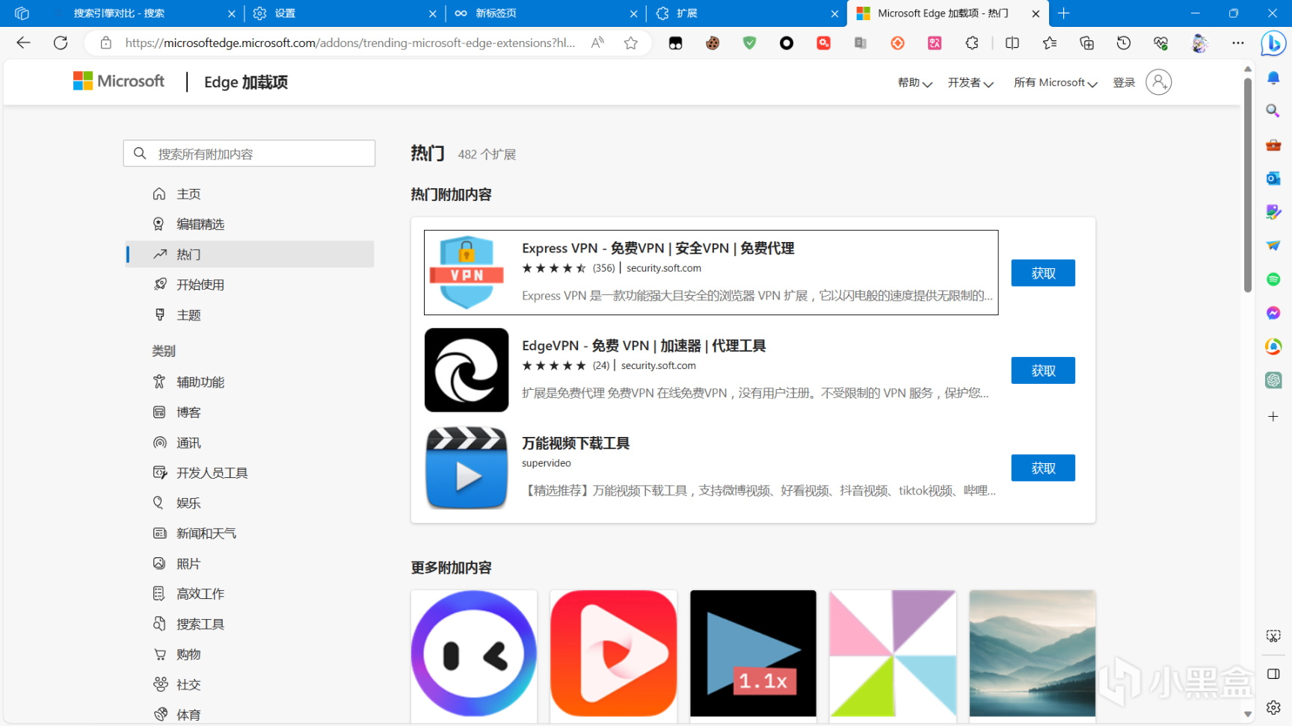1292x726 pixels.
Task: Click 登录 to sign in
Action: click(x=1124, y=83)
